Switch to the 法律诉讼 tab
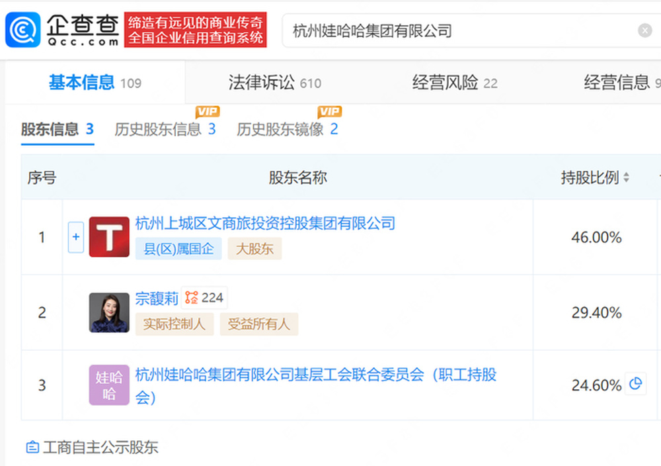 pos(274,82)
